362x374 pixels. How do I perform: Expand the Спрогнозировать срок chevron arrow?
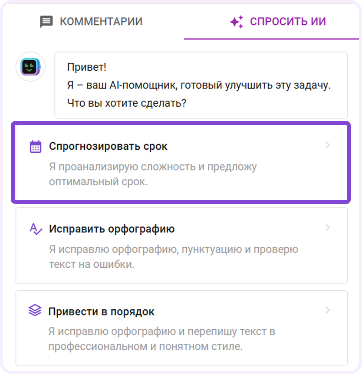328,145
